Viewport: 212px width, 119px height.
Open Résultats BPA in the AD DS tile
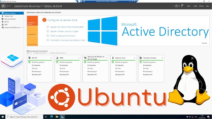(37, 75)
